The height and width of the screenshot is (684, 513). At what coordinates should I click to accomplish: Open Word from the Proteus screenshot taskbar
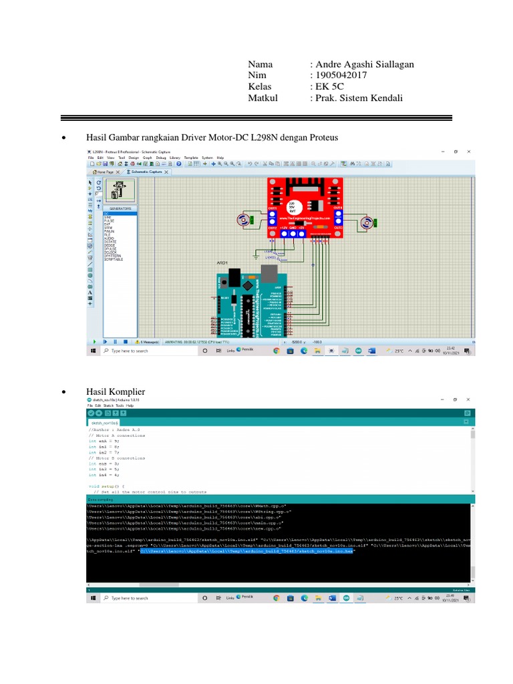pos(371,351)
